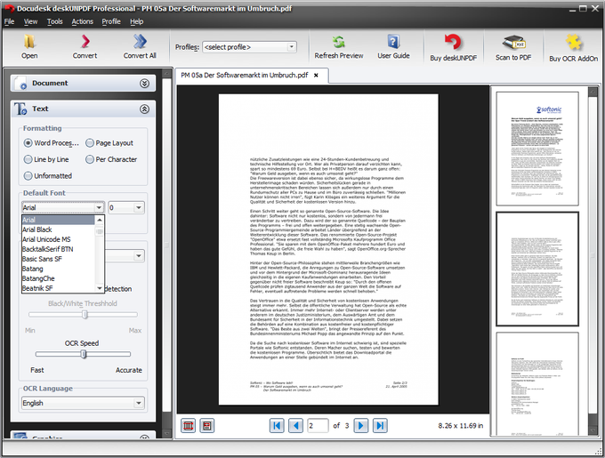Click the fit-width view icon below preview

[x=188, y=426]
